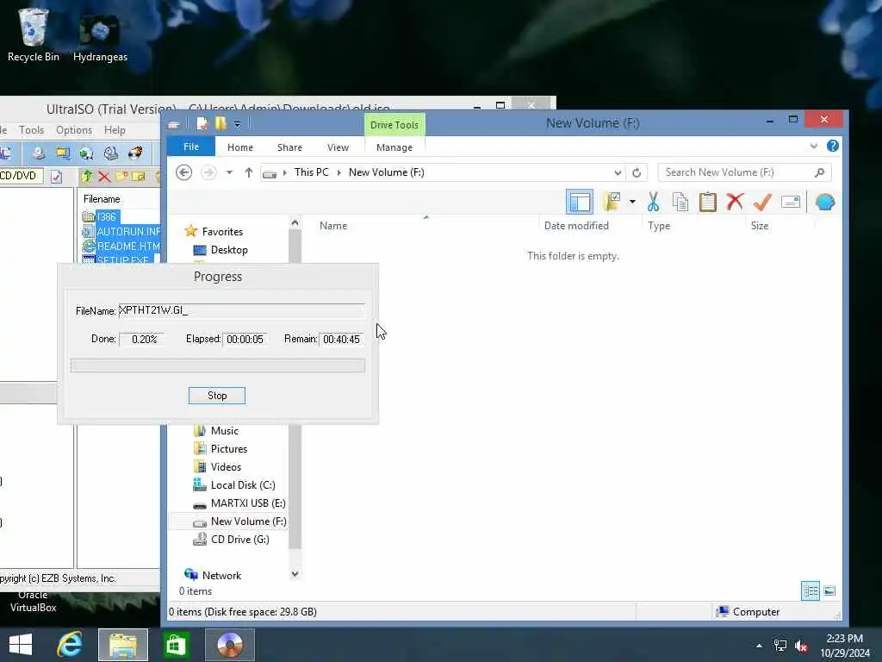Toggle navigation pane icon in Explorer toolbar

click(580, 202)
